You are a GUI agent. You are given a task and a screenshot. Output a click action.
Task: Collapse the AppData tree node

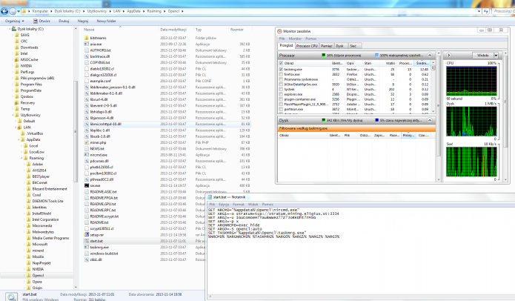click(19, 139)
